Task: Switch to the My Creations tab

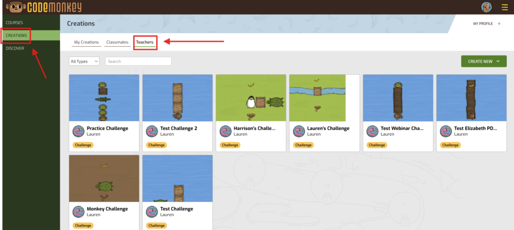Action: 86,42
